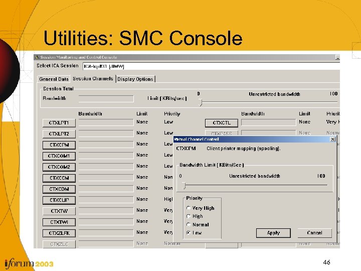This screenshot has width=361, height=271.
Task: Click the CTXCTL 'None' limit value
Action: [x=305, y=122]
